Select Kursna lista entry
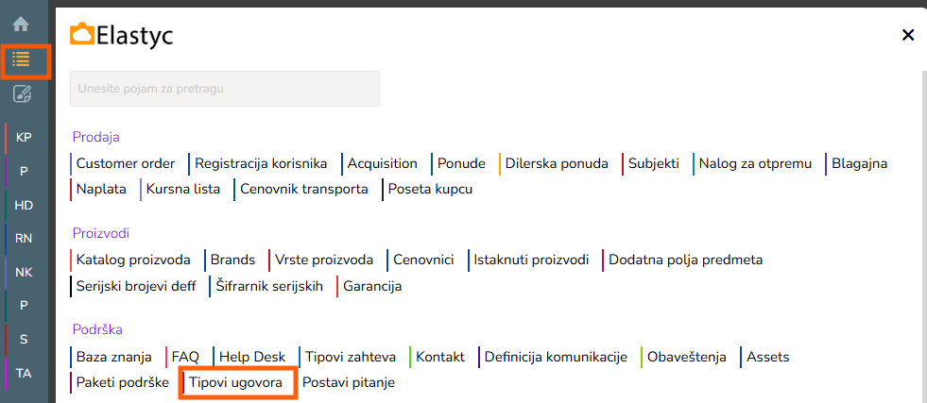 183,189
